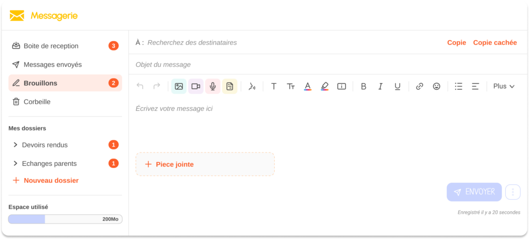This screenshot has width=529, height=239.
Task: Click the Objet du message field
Action: [328, 64]
